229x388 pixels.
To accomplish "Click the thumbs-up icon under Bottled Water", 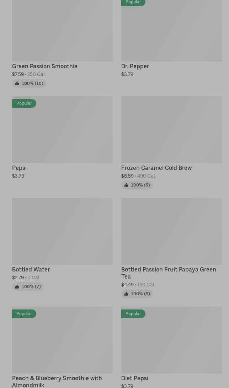I will click(17, 287).
